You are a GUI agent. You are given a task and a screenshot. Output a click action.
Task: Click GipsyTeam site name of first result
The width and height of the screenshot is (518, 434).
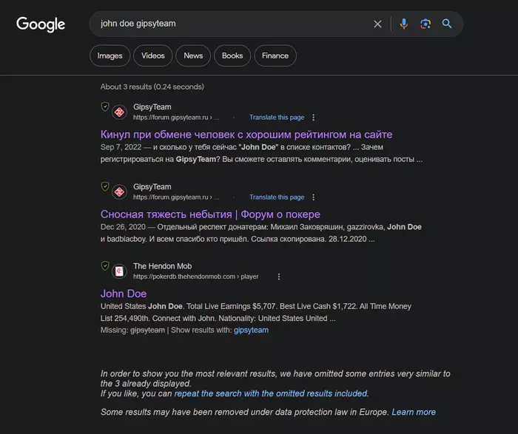click(152, 107)
